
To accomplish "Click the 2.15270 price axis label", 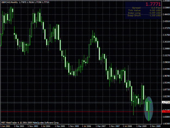I will (x=166, y=55).
